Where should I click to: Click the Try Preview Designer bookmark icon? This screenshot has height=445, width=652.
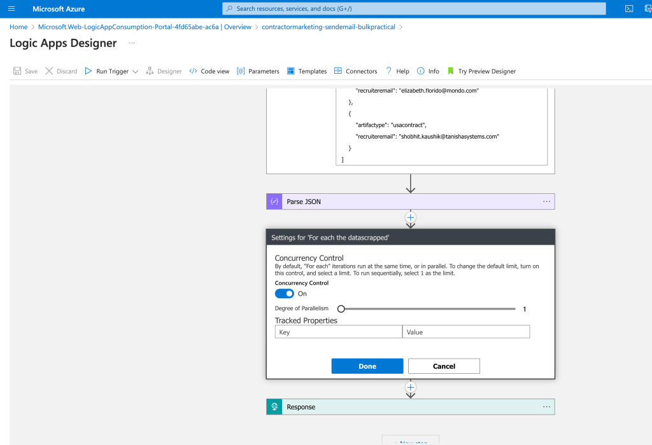click(450, 71)
